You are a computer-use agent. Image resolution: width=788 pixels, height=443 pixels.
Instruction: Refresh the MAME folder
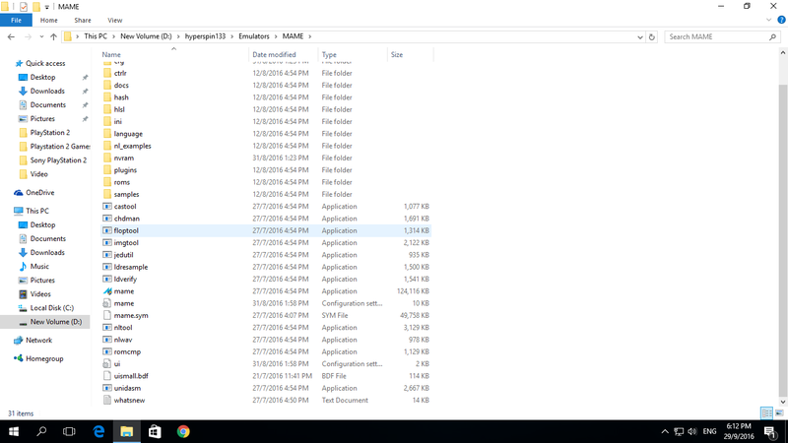652,36
